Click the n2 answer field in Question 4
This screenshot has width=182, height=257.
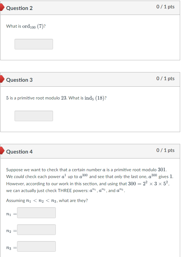[x=36, y=229]
